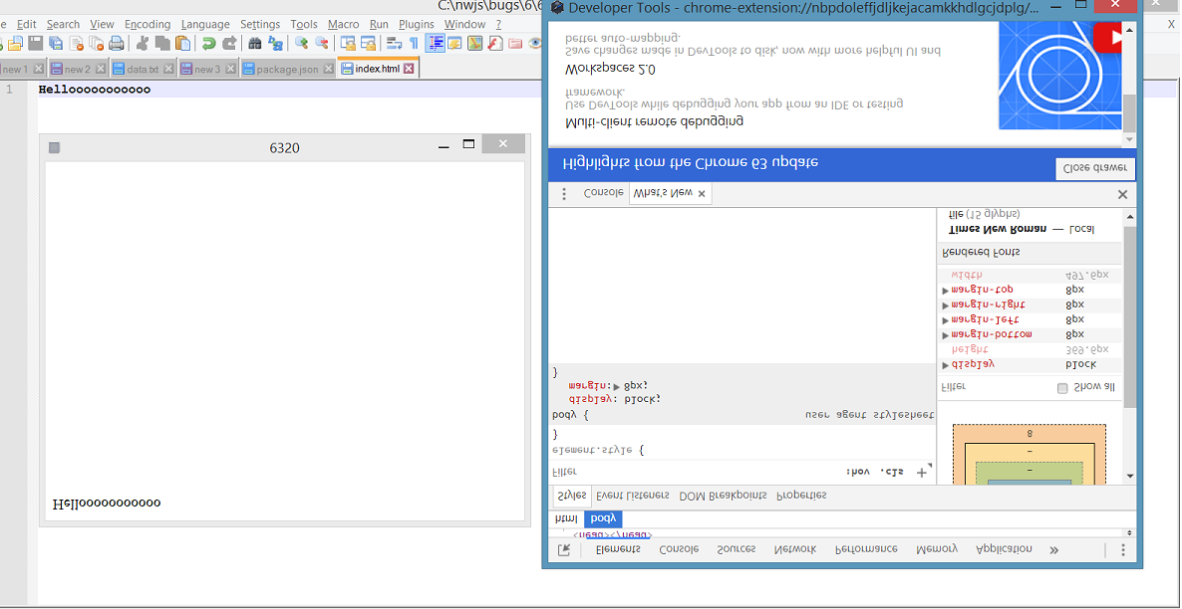Zoom in using the magnifier plus icon
This screenshot has height=609, width=1182.
tap(300, 44)
